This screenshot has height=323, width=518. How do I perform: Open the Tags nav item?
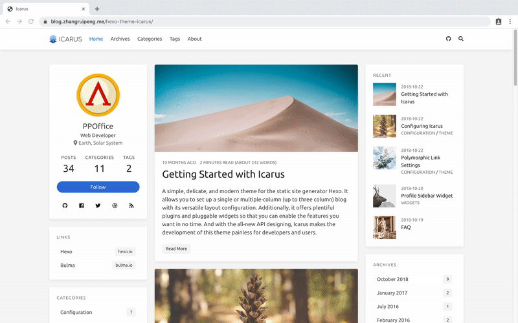(x=175, y=39)
